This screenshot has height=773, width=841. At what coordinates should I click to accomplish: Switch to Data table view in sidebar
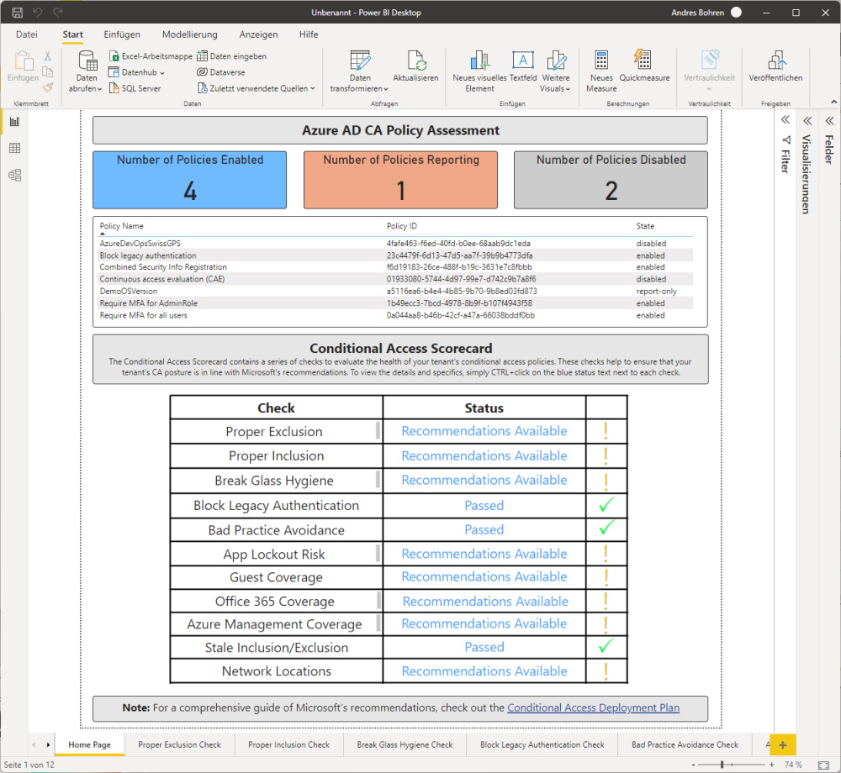click(x=15, y=149)
